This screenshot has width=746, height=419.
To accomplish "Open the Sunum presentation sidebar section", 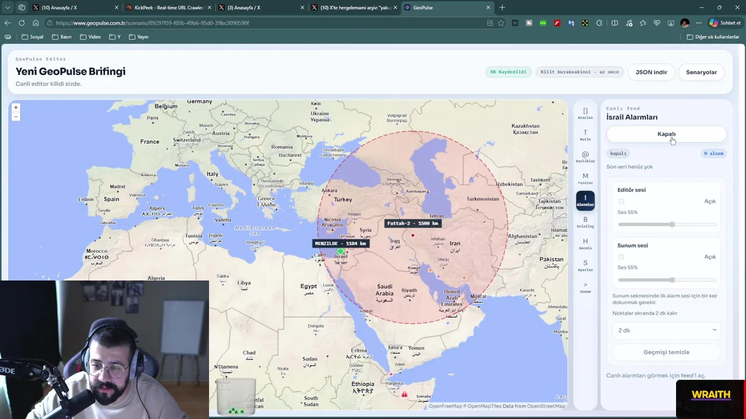I will coord(585,287).
